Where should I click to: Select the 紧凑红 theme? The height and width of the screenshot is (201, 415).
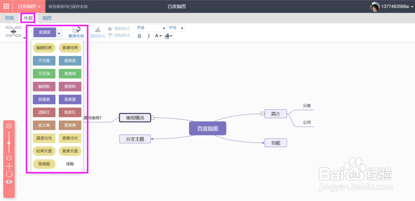coord(70,112)
